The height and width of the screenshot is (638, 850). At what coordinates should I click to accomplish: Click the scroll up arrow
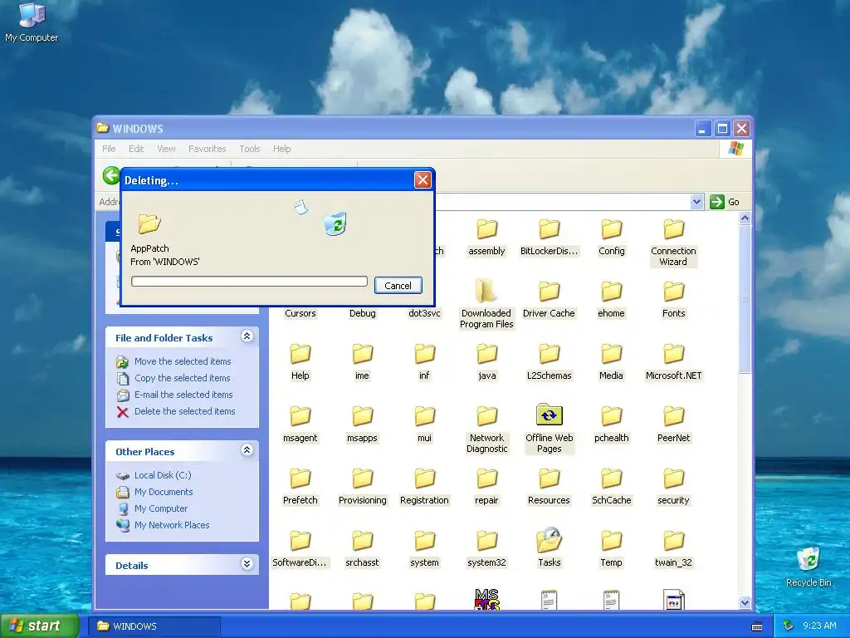click(x=745, y=218)
